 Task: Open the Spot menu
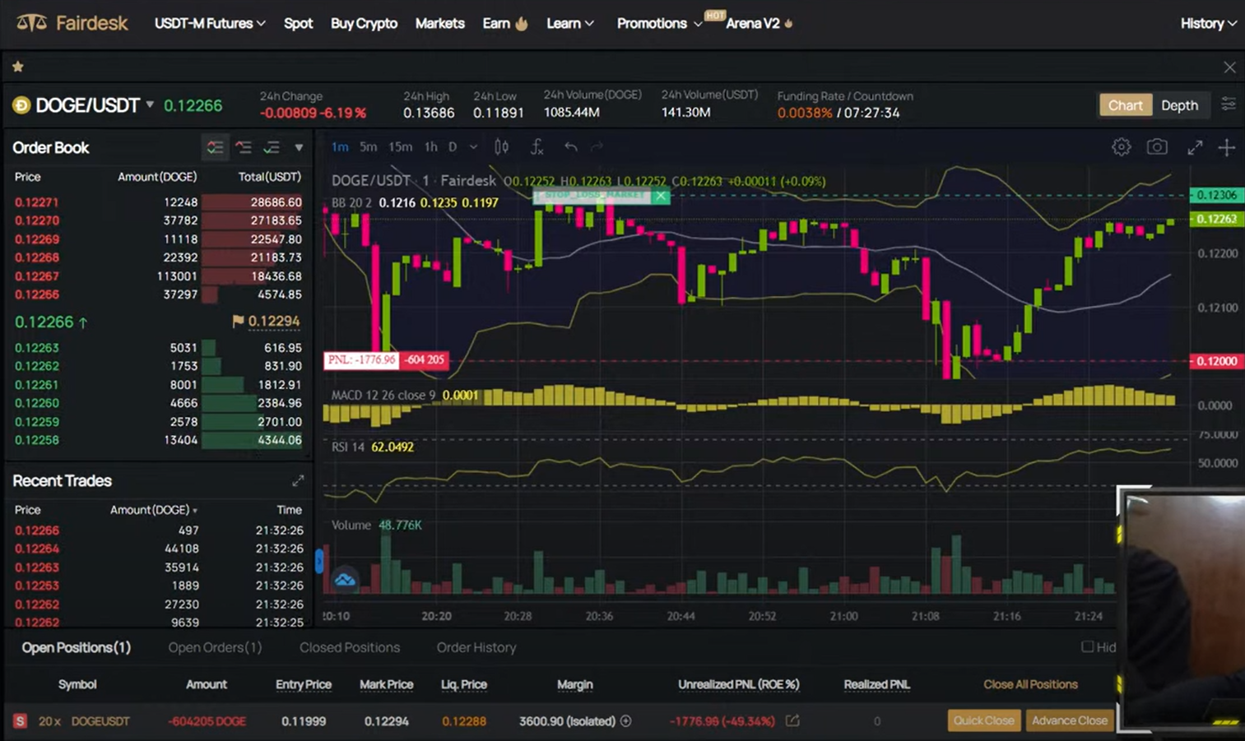pos(298,23)
